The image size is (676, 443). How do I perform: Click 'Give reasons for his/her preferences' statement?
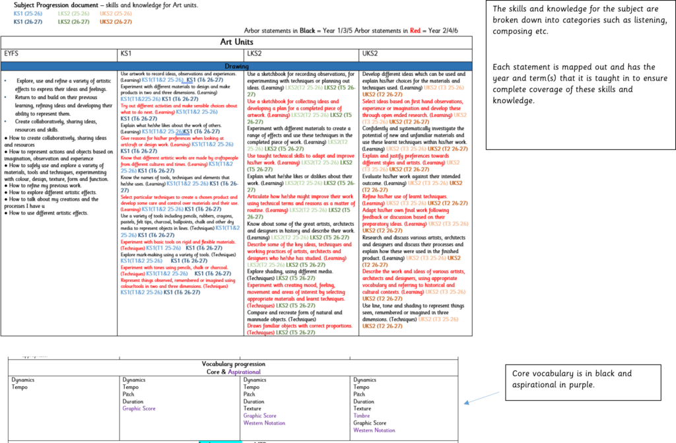pyautogui.click(x=177, y=145)
